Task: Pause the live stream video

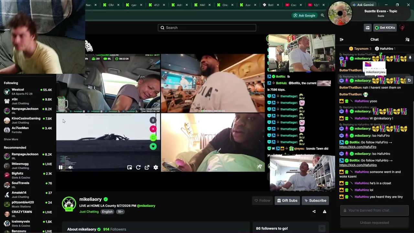Action: click(60, 167)
